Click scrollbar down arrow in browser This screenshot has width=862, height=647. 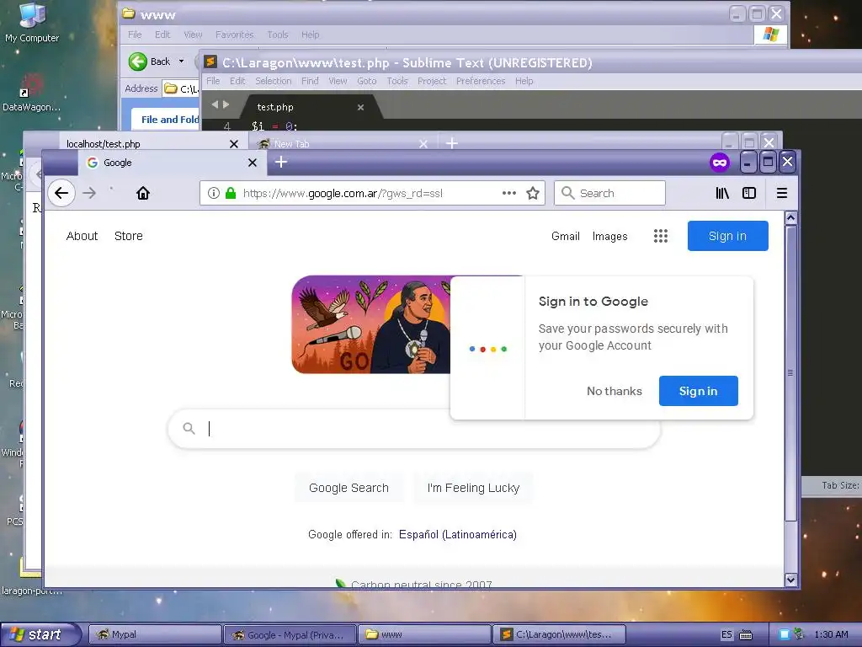point(791,580)
